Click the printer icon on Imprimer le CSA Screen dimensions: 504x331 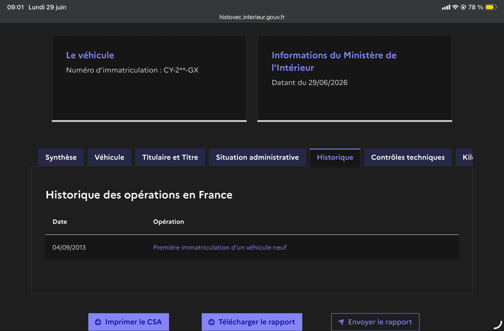98,322
